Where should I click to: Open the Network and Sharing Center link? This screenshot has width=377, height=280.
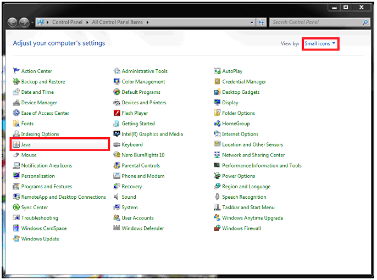(253, 155)
